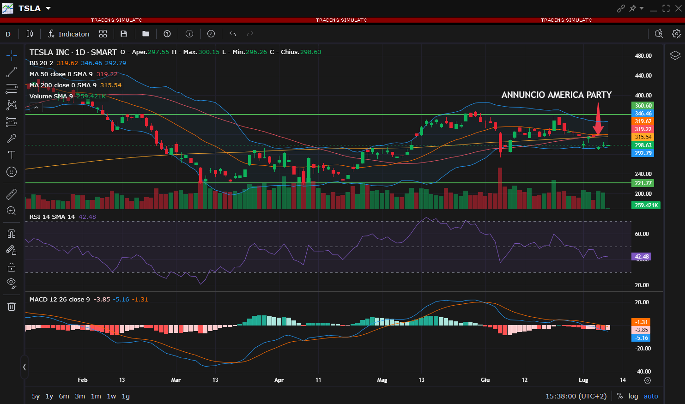Viewport: 685px width, 404px height.
Task: Open the pin options dropdown
Action: [x=642, y=8]
